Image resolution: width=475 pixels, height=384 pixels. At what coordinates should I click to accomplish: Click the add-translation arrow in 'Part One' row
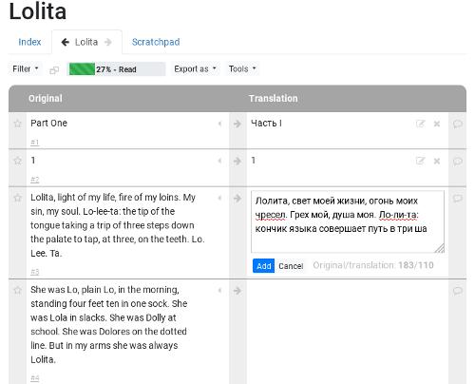[237, 124]
